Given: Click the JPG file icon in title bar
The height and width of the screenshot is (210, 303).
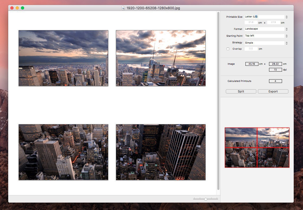Looking at the screenshot, I should 123,8.
